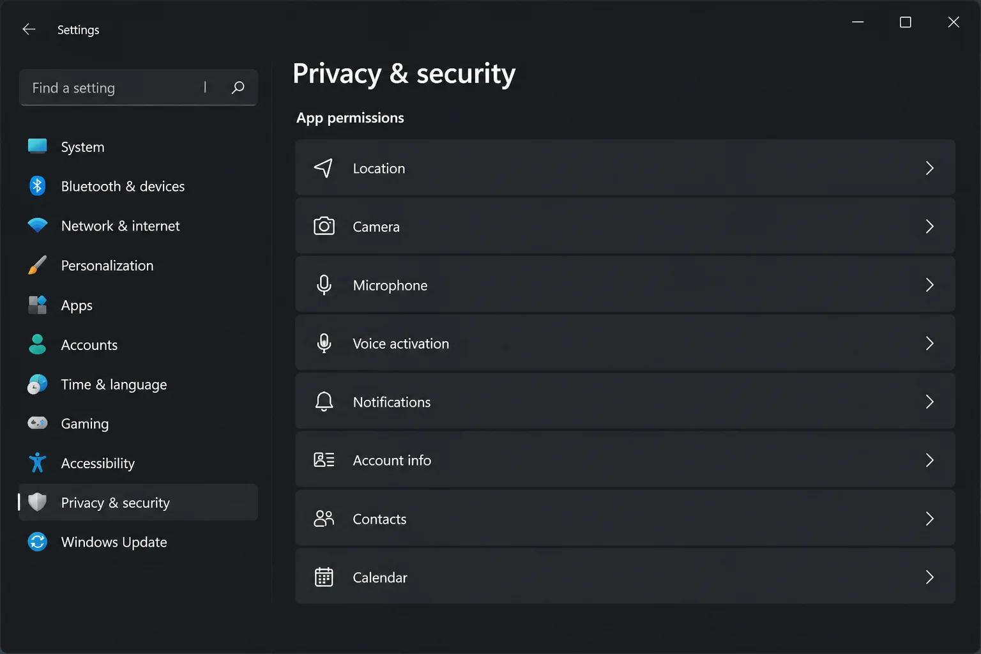Click the Gaming controller icon
Viewport: 981px width, 654px height.
click(x=38, y=423)
